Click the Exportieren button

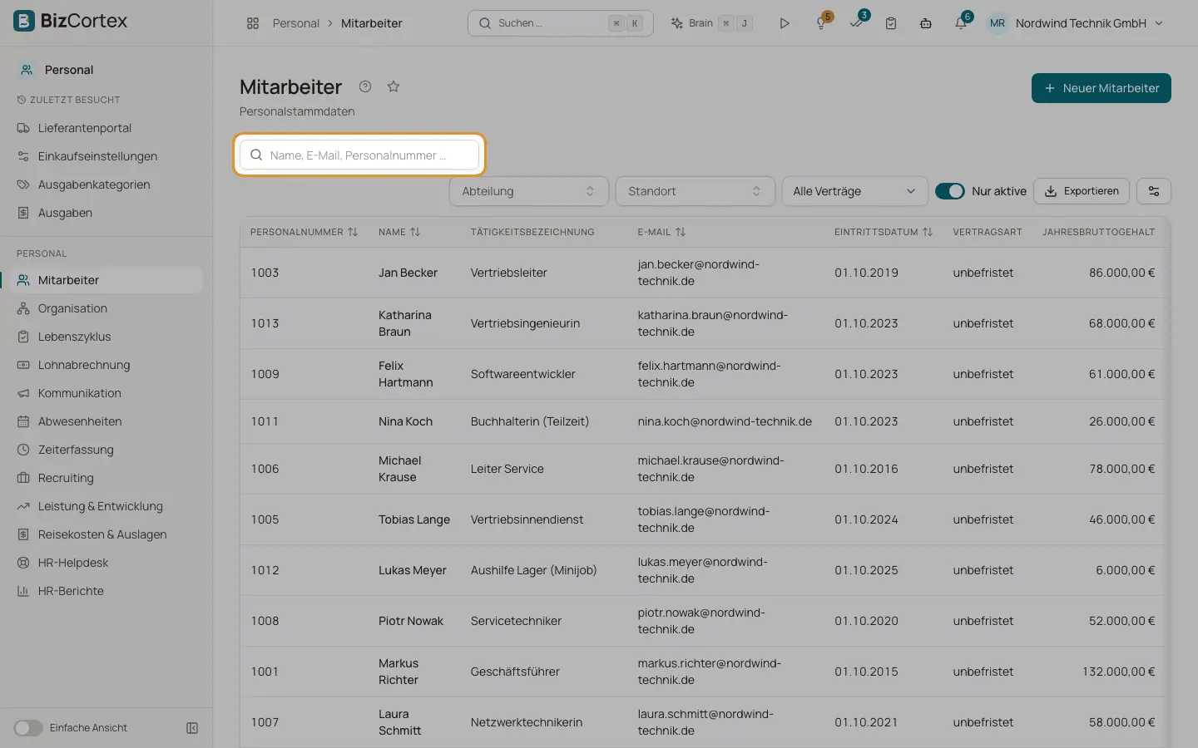coord(1082,191)
